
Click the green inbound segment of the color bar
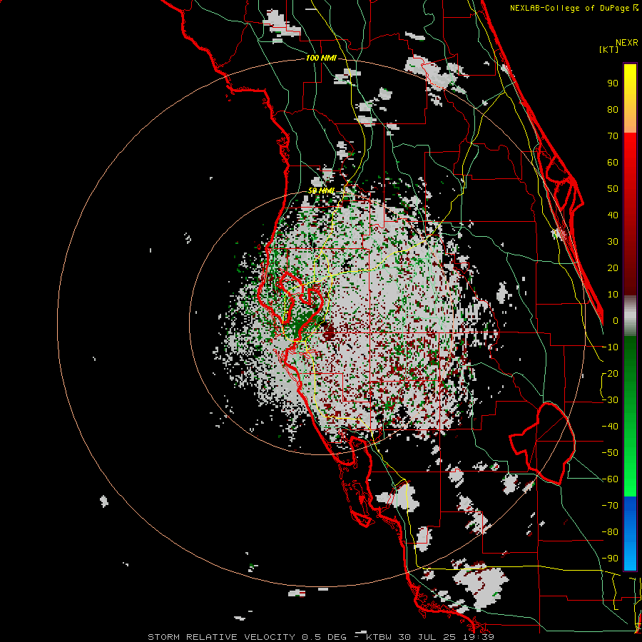[630, 416]
